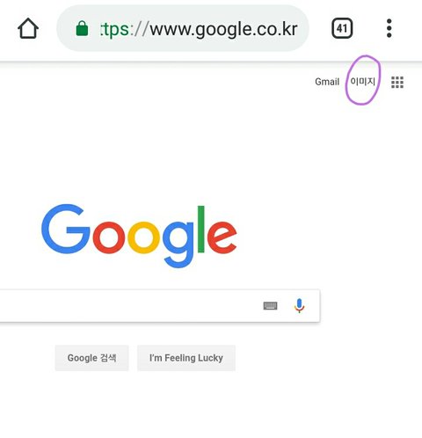The height and width of the screenshot is (438, 422).
Task: Open the 이미지 (Images) link
Action: 363,81
